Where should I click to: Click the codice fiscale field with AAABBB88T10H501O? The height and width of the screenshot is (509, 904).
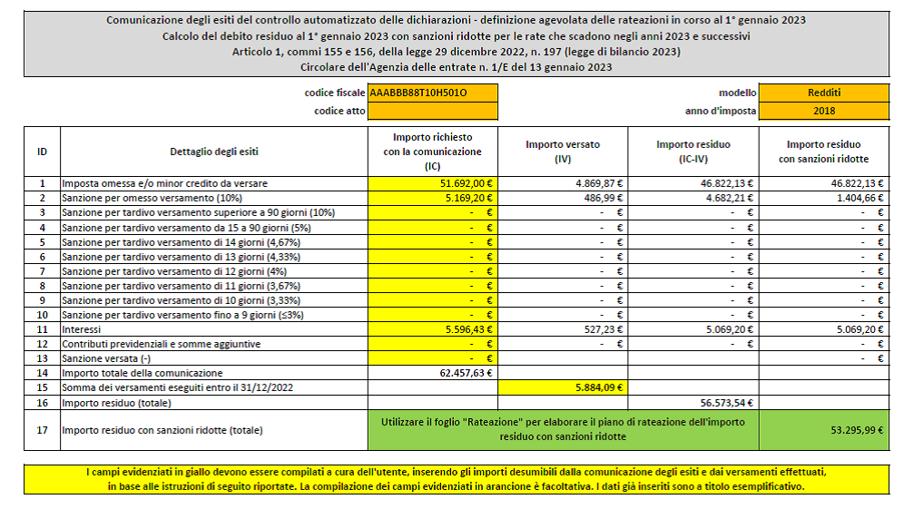433,93
